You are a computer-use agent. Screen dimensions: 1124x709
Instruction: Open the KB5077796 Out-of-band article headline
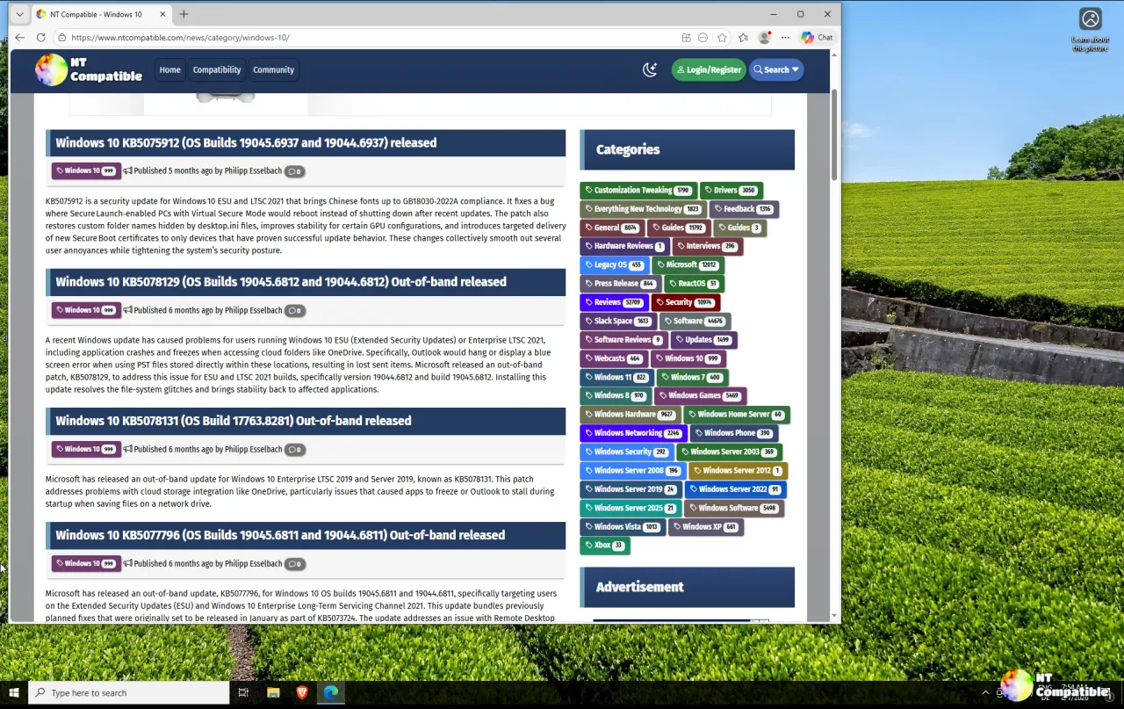pos(280,535)
